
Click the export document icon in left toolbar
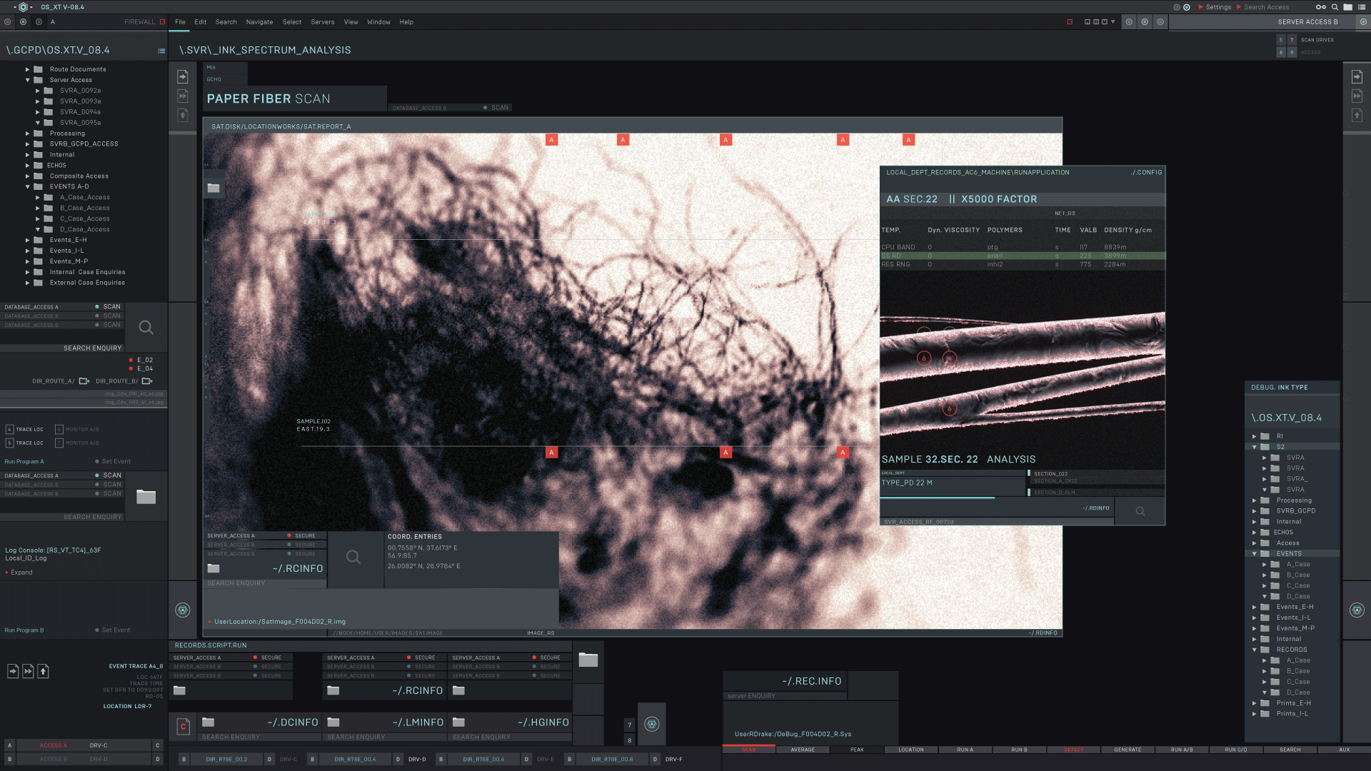click(x=183, y=76)
